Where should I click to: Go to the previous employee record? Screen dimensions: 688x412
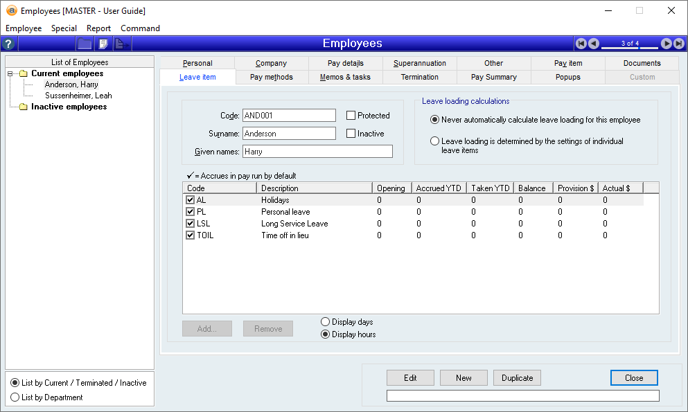[x=594, y=44]
